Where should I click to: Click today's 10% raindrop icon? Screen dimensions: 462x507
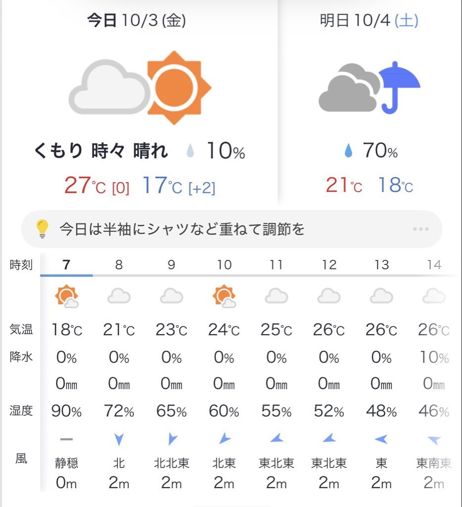(190, 151)
